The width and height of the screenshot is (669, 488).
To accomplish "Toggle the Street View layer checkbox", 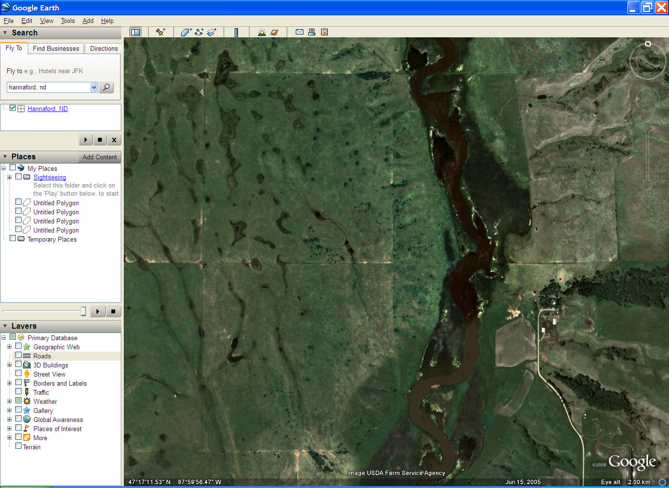I will 18,373.
